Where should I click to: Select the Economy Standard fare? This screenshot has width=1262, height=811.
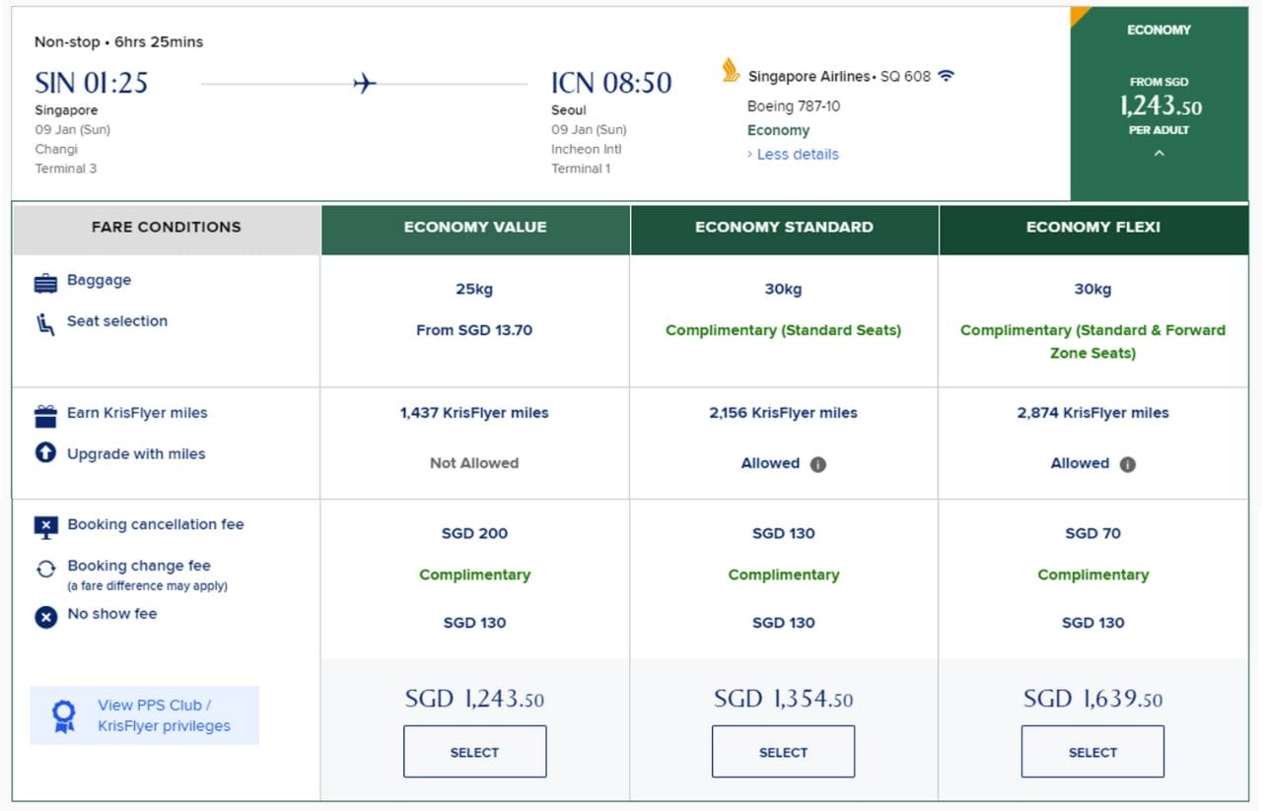coord(783,752)
